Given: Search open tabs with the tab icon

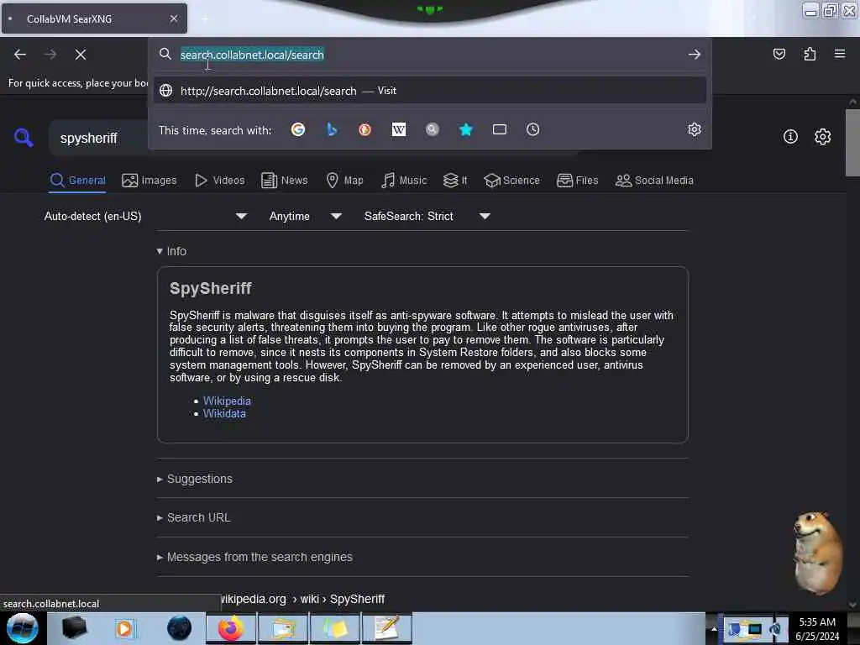Looking at the screenshot, I should [x=499, y=129].
